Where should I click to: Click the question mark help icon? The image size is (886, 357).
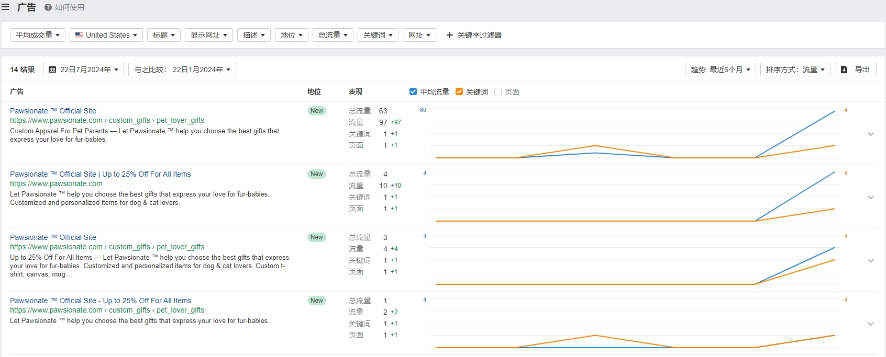[x=48, y=7]
